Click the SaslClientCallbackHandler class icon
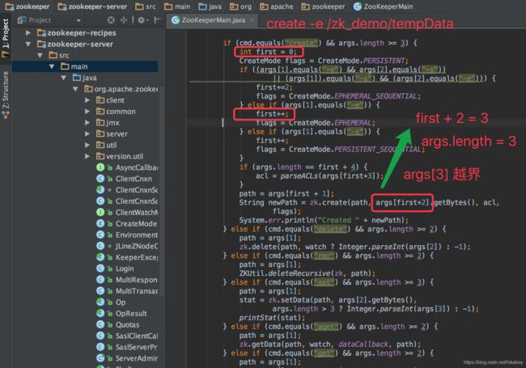The width and height of the screenshot is (526, 368). (x=100, y=336)
